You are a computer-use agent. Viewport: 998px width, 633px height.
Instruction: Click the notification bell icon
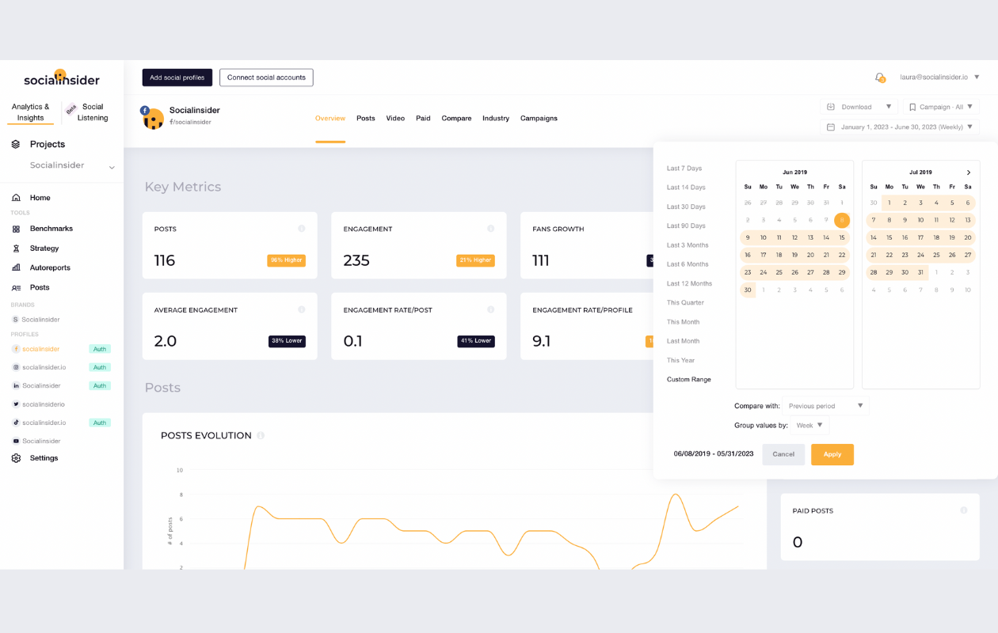(879, 78)
